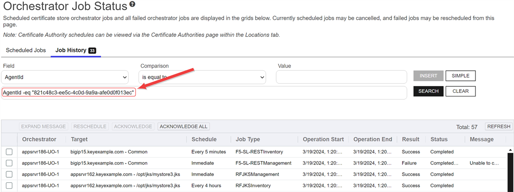514x192 pixels.
Task: Switch to SIMPLE search mode
Action: pos(460,76)
